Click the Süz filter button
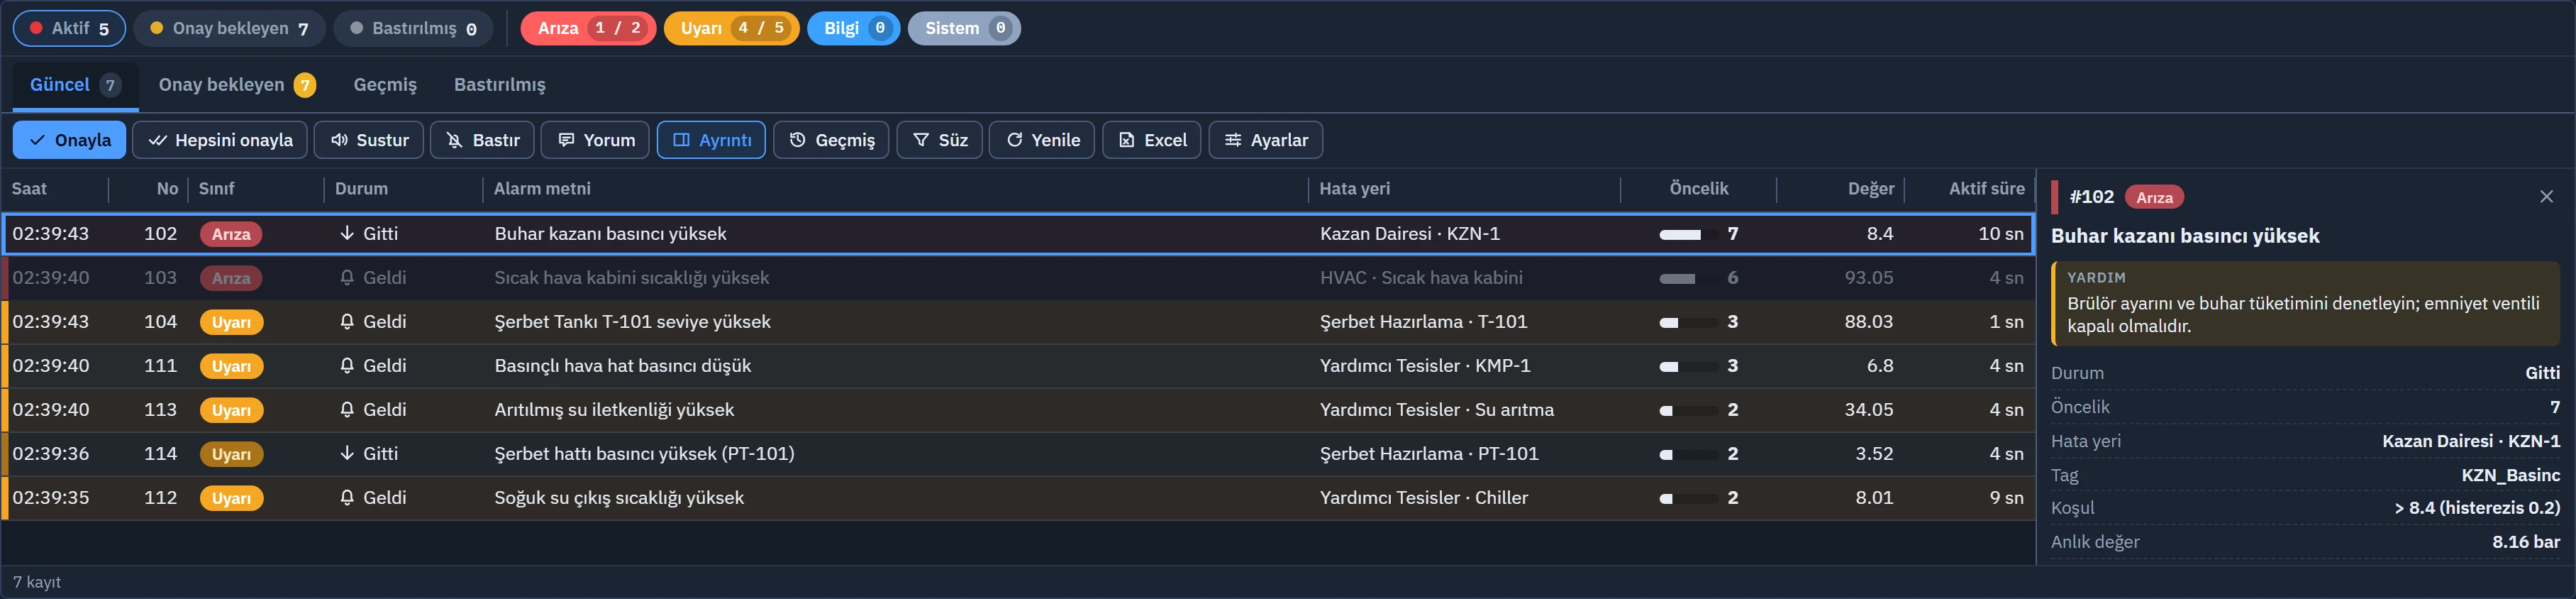This screenshot has width=2576, height=599. (x=939, y=140)
